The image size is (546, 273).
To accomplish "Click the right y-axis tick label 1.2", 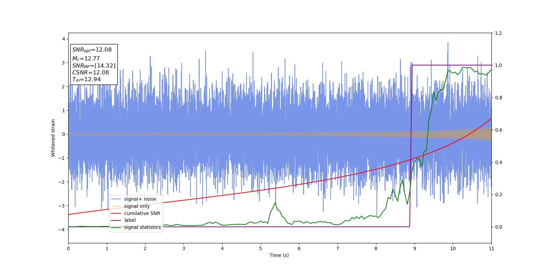I will (498, 33).
